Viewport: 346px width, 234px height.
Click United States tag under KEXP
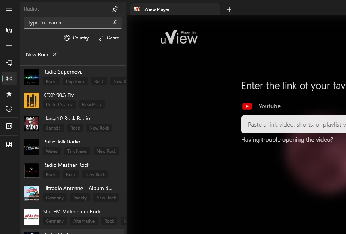pos(59,105)
